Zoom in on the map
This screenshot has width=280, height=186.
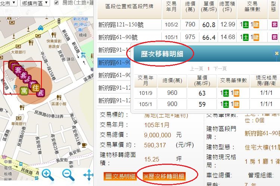pos(48,175)
